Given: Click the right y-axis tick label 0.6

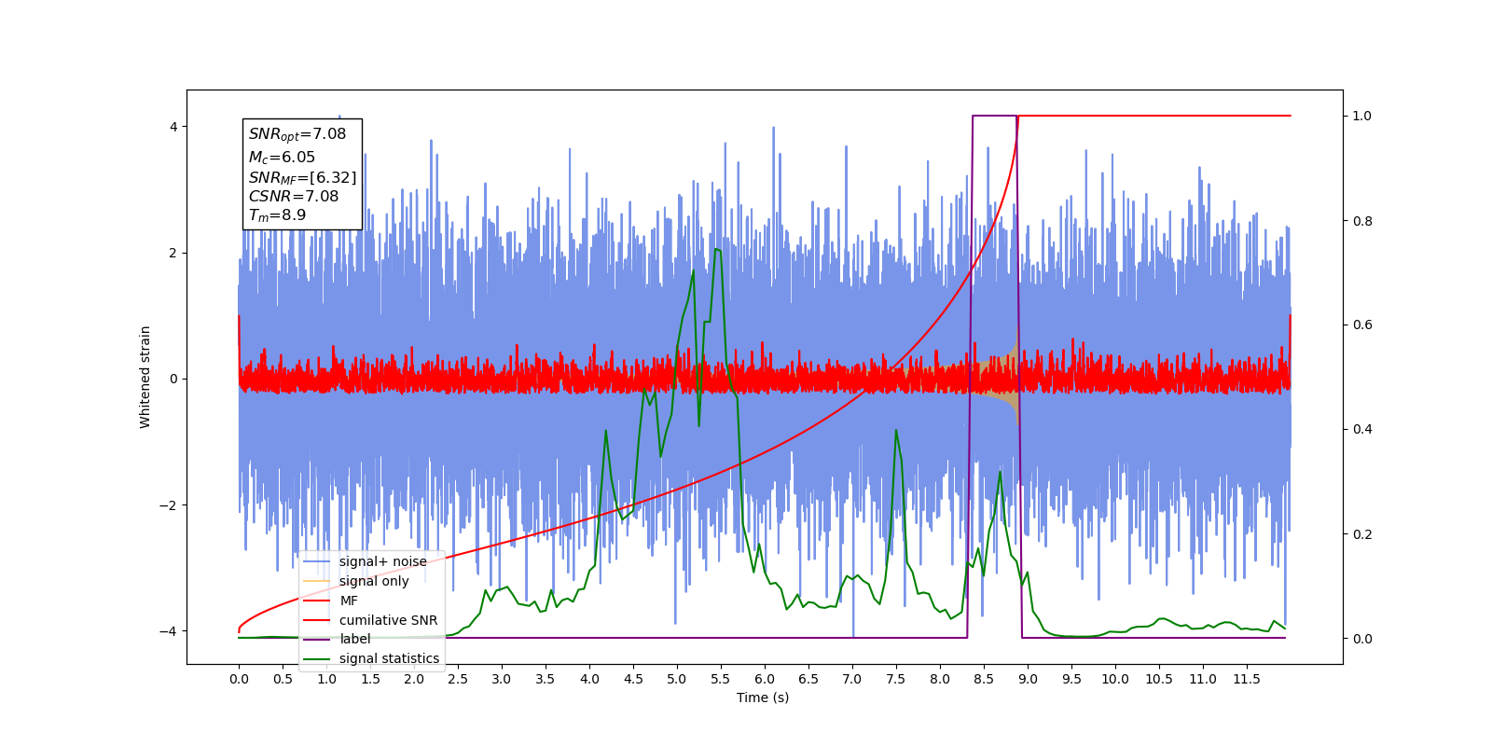Looking at the screenshot, I should click(x=1362, y=325).
